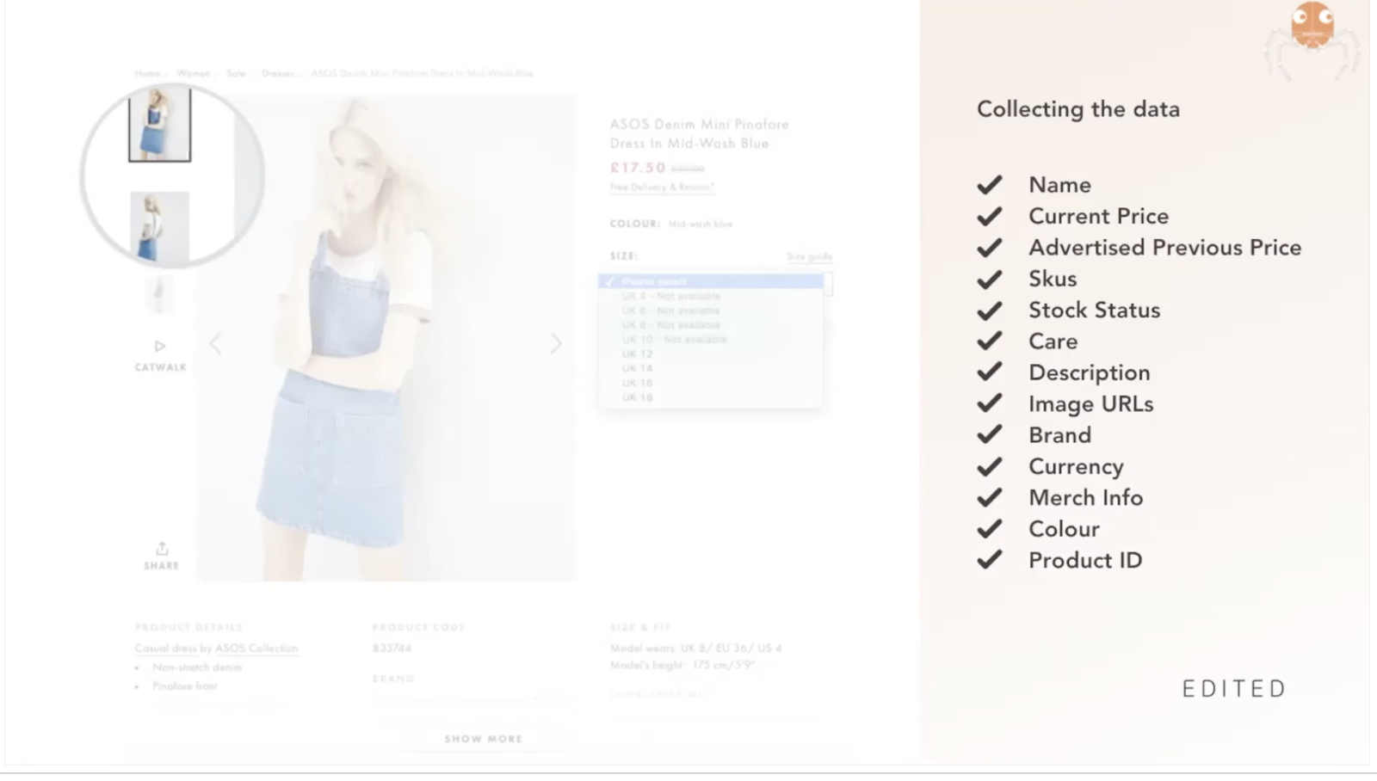Click the product name at breadcrumb end
The image size is (1377, 781).
click(422, 73)
